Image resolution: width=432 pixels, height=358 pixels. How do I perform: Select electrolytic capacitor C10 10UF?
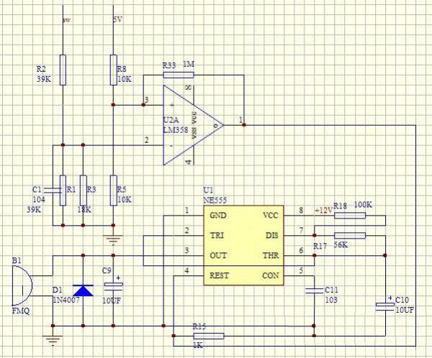(385, 307)
